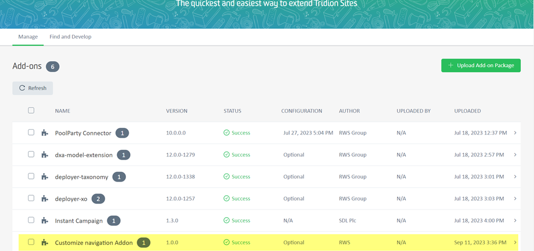The image size is (534, 251).
Task: Click the SDL Plc author cell
Action: pyautogui.click(x=348, y=220)
